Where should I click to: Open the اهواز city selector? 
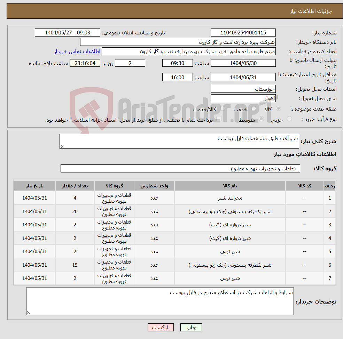[243, 98]
